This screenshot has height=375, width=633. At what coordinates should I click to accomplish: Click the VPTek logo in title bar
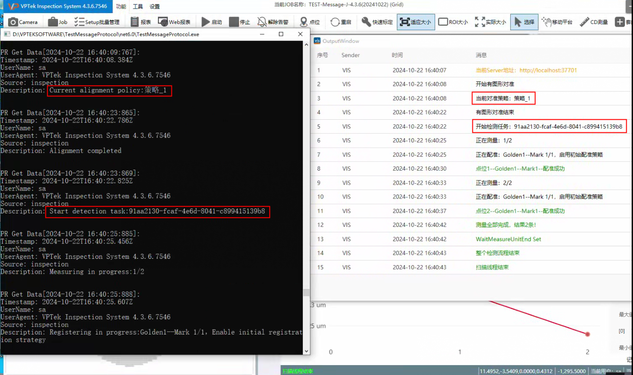click(13, 6)
